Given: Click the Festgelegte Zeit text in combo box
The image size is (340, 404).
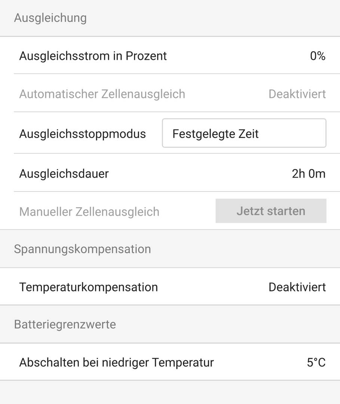Looking at the screenshot, I should pyautogui.click(x=215, y=134).
